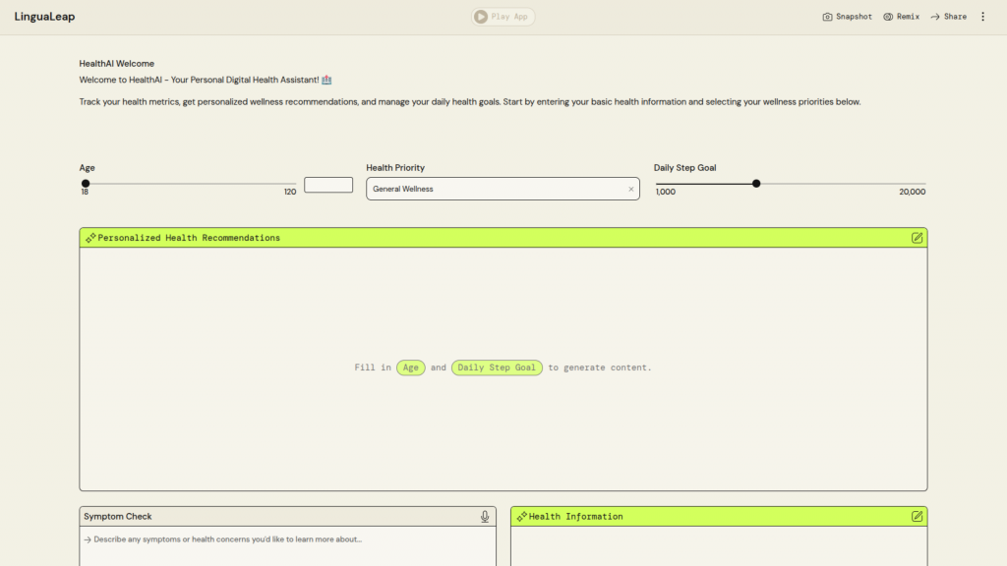Click the Share arrow icon
Image resolution: width=1007 pixels, height=566 pixels.
click(x=935, y=17)
